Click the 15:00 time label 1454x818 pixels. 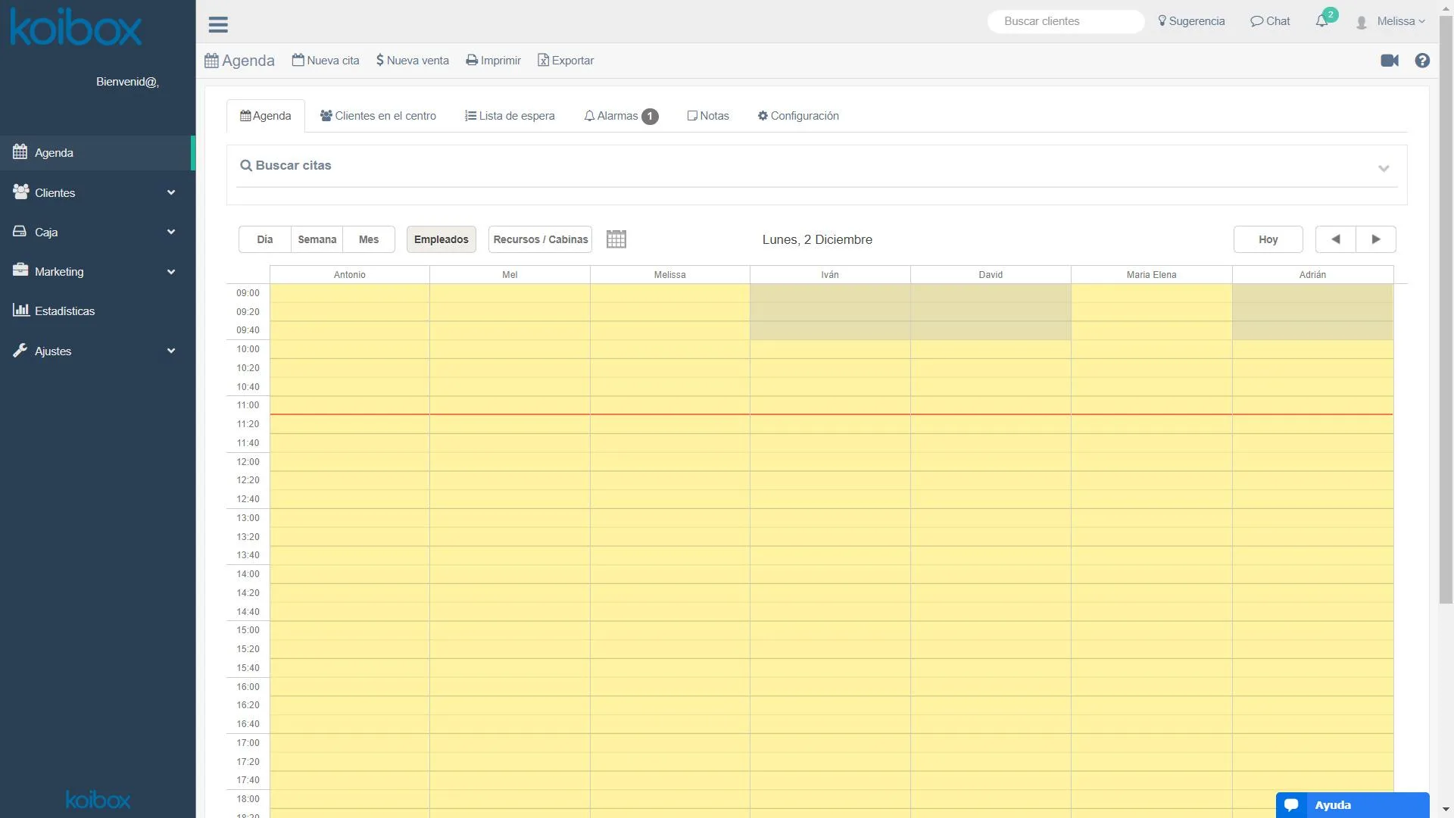coord(248,630)
